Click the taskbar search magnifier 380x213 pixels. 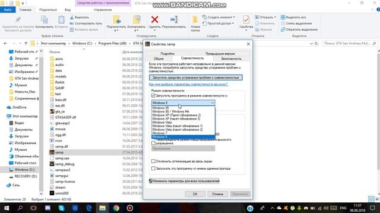(20, 208)
